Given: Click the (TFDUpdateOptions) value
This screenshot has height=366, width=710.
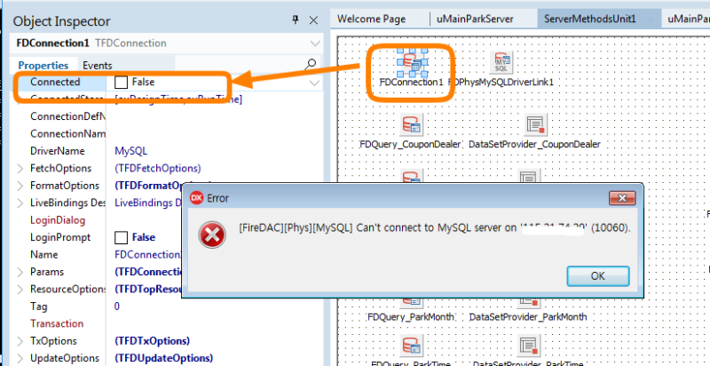Looking at the screenshot, I should pyautogui.click(x=163, y=358).
